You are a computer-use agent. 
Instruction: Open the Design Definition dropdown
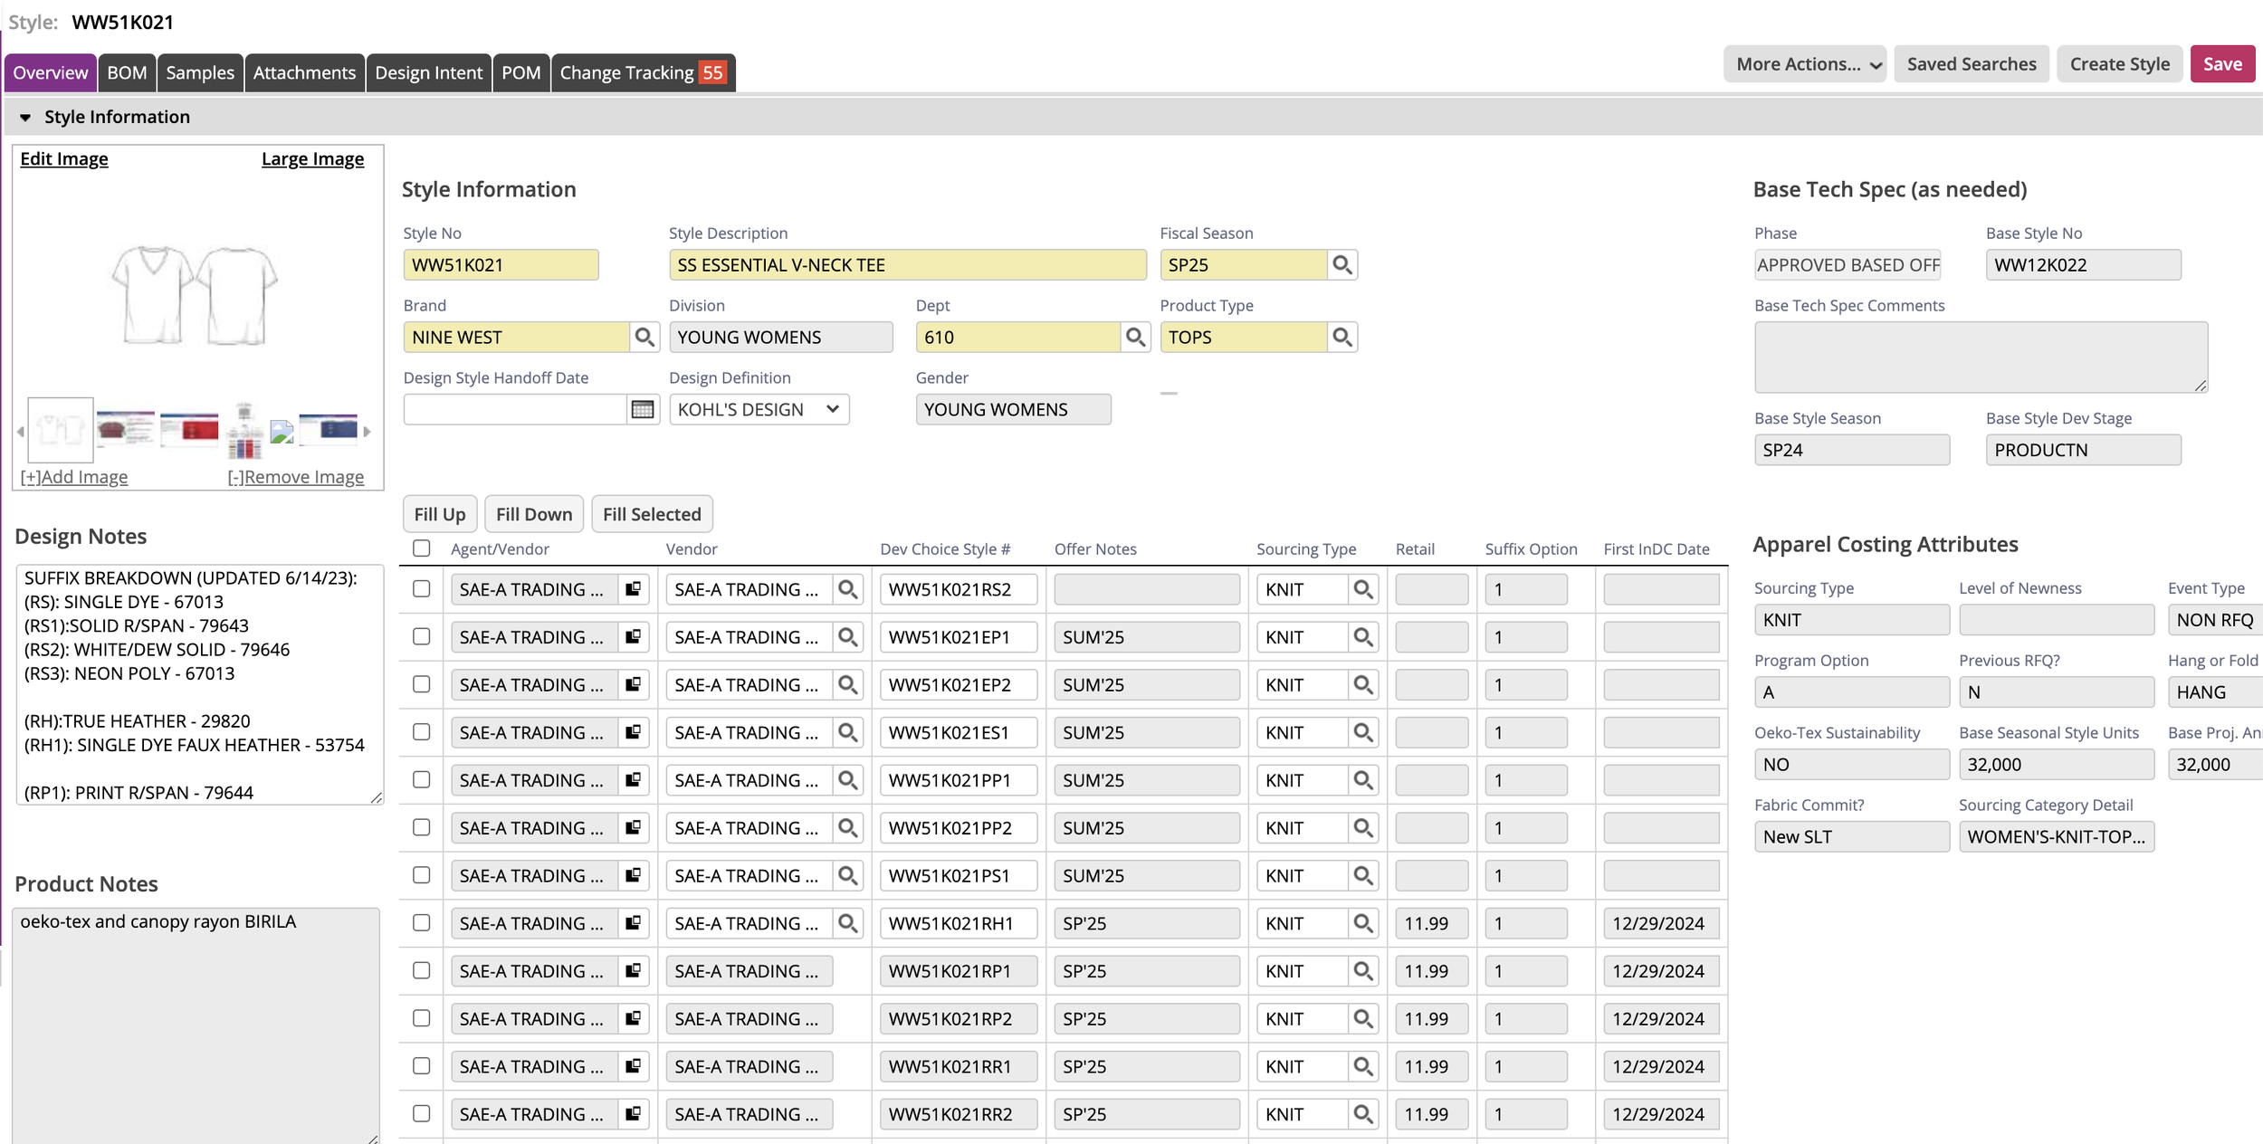759,410
